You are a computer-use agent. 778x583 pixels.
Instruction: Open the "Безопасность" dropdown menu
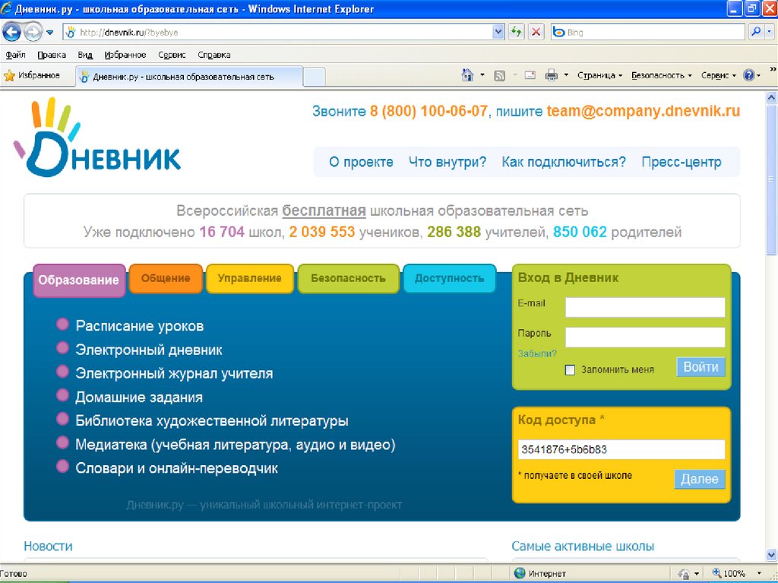pyautogui.click(x=661, y=75)
